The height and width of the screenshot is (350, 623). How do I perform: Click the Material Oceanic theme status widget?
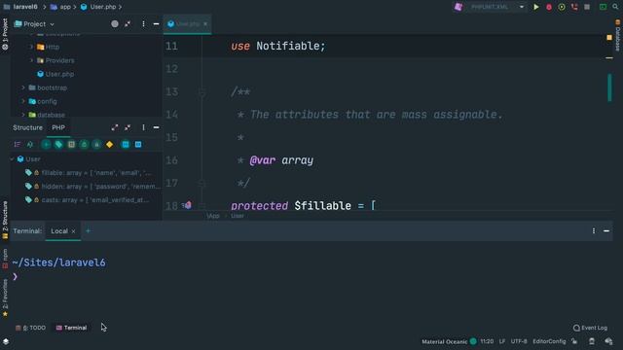tap(444, 341)
